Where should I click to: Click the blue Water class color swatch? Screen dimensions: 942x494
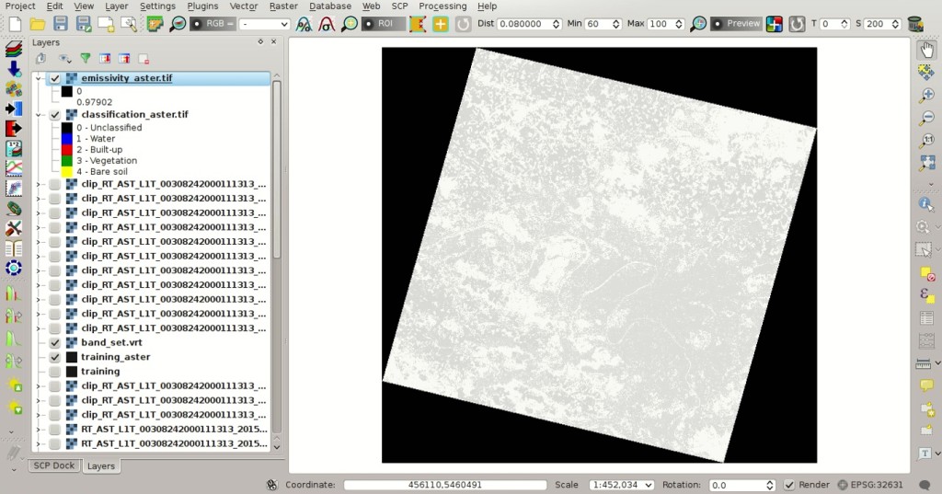[x=66, y=139]
